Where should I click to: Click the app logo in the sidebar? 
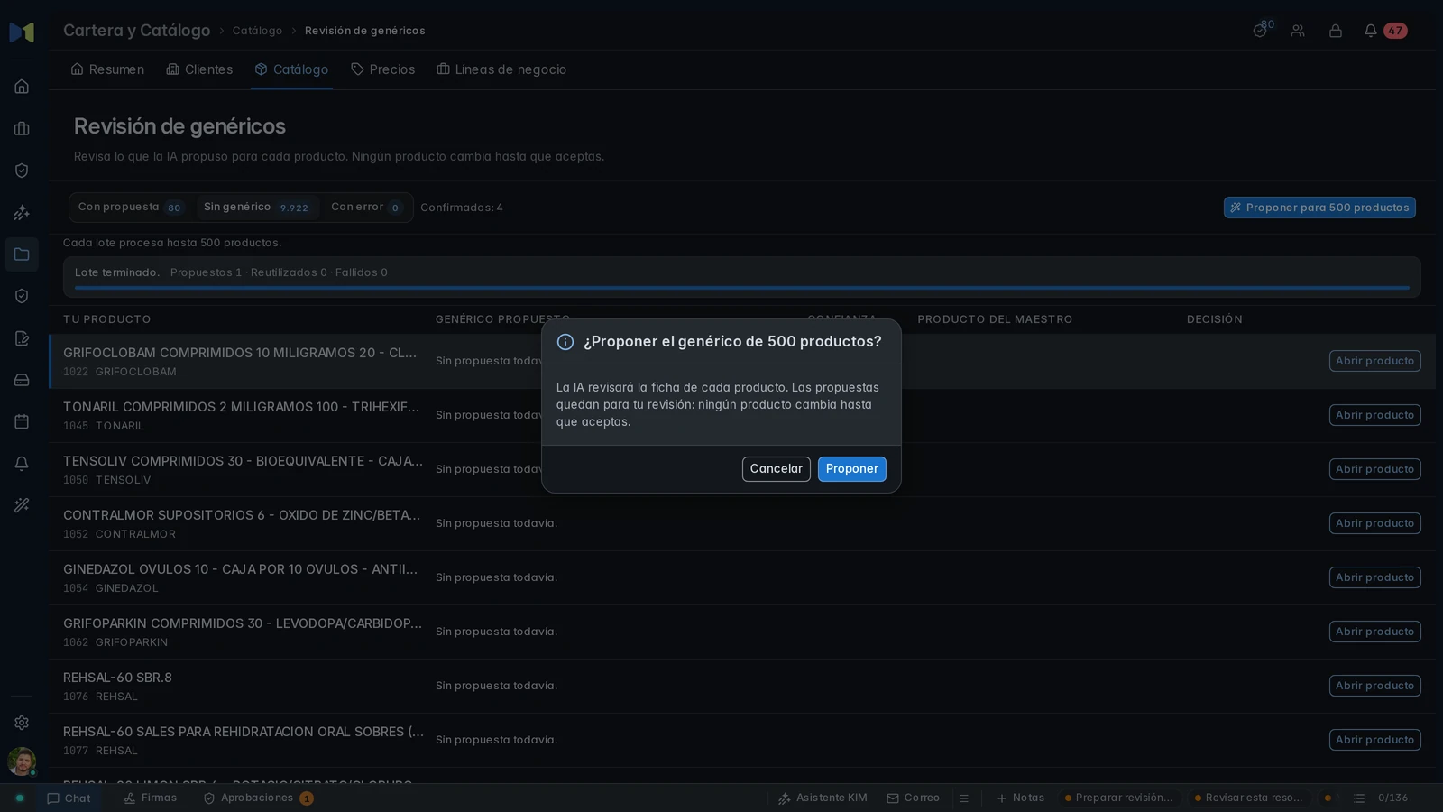click(22, 32)
